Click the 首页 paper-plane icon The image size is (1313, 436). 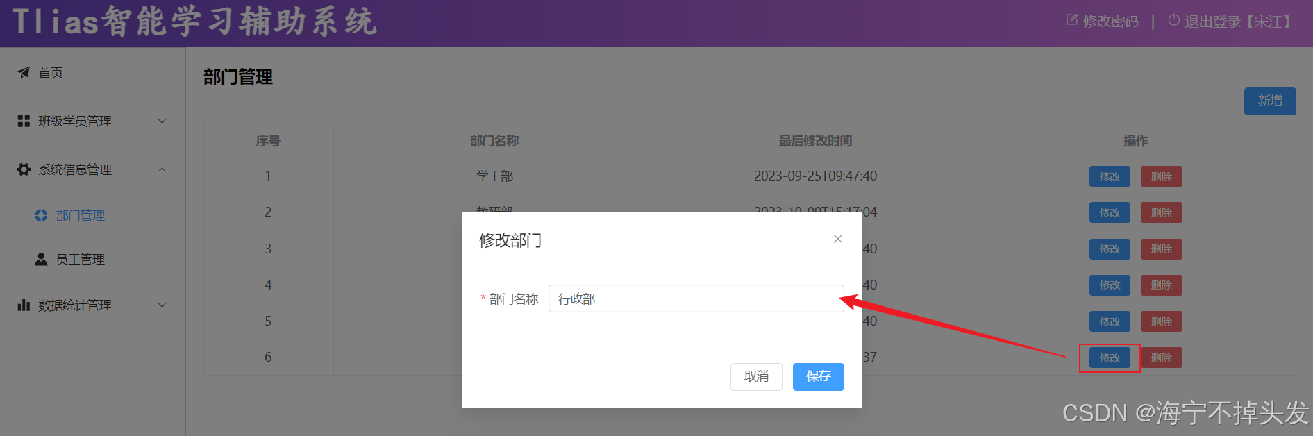(x=24, y=72)
